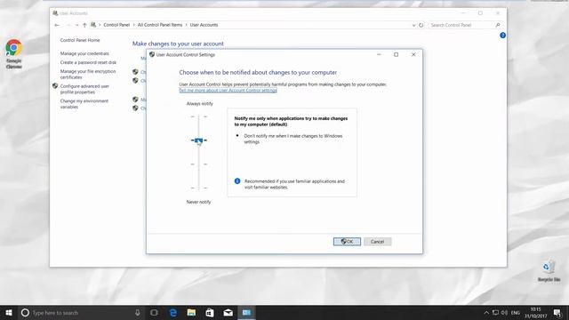
Task: Open Manage your credentials link
Action: click(x=84, y=53)
